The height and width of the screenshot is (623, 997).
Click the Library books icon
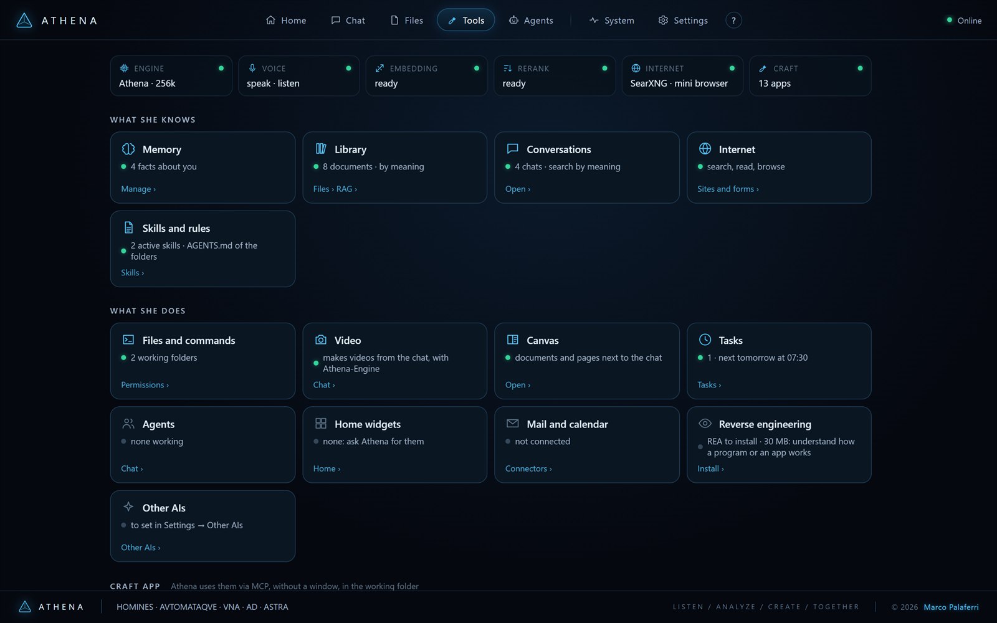click(x=321, y=149)
